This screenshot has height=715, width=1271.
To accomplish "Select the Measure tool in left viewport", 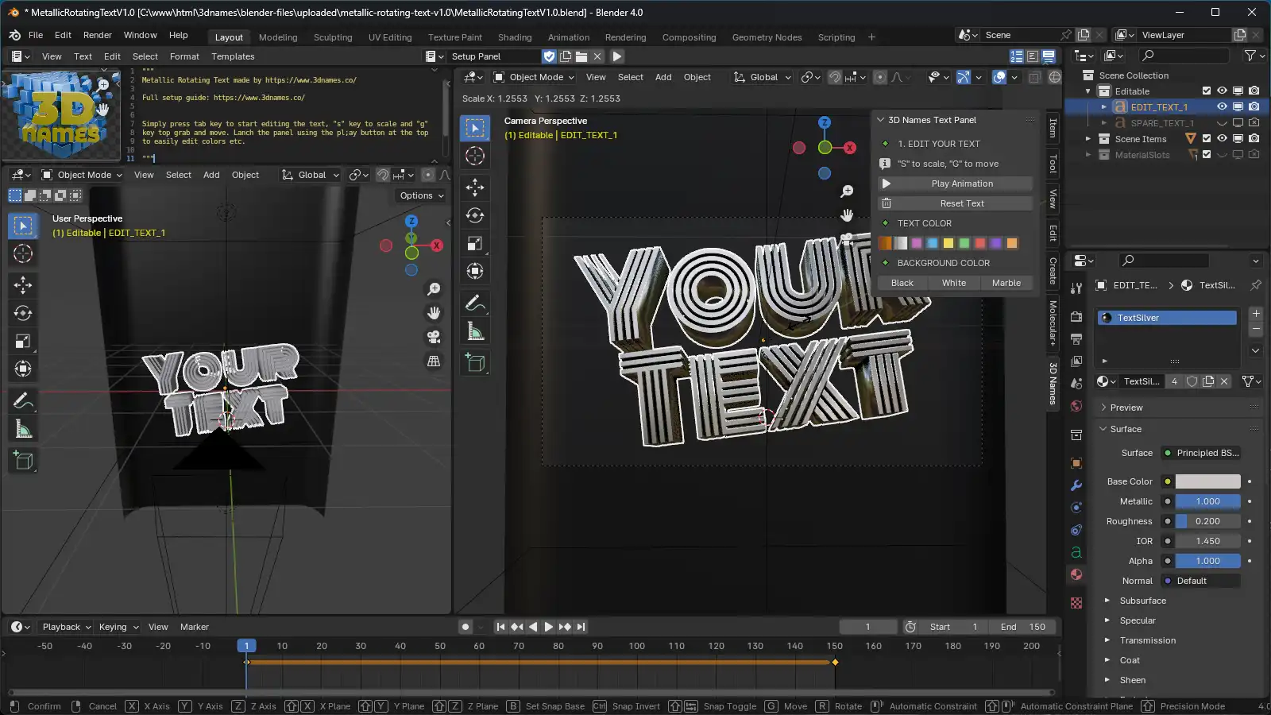I will tap(23, 430).
